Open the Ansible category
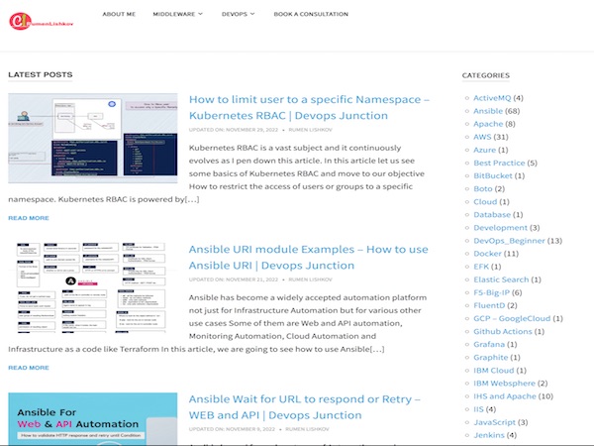The image size is (594, 446). point(488,111)
